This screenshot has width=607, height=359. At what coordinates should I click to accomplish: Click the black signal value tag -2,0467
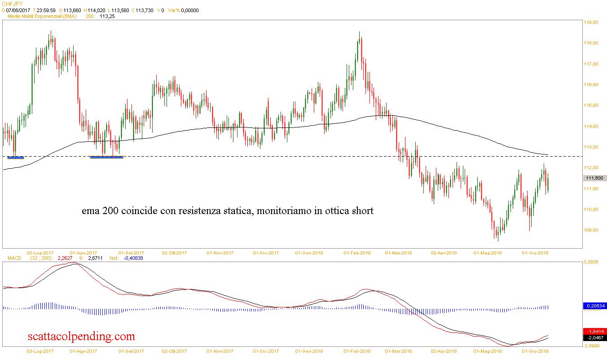(594, 337)
